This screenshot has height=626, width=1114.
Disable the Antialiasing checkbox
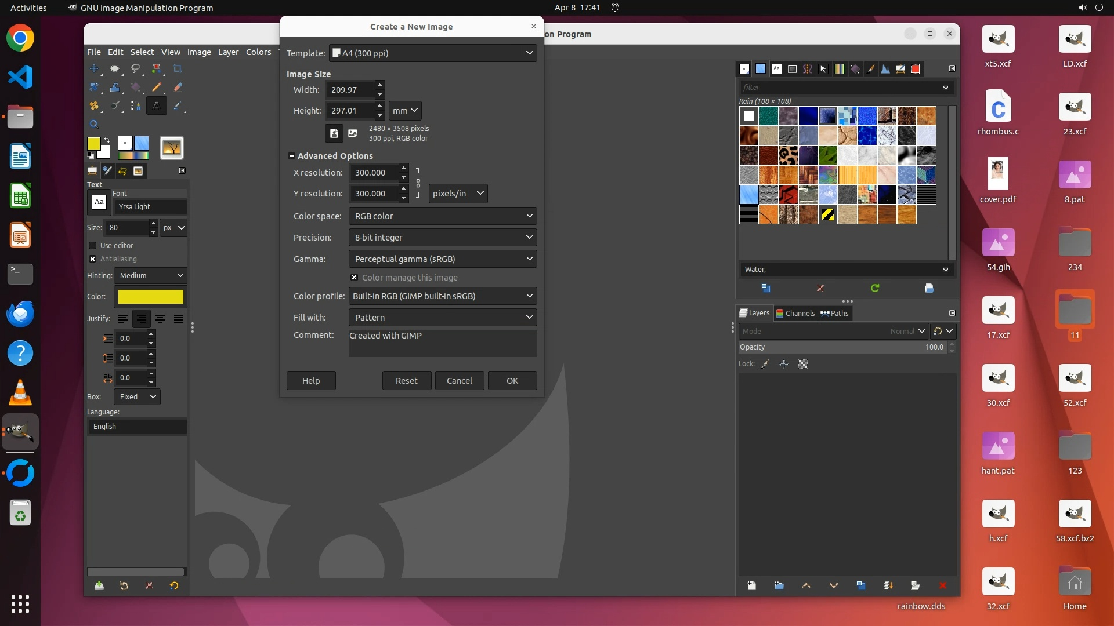point(93,259)
